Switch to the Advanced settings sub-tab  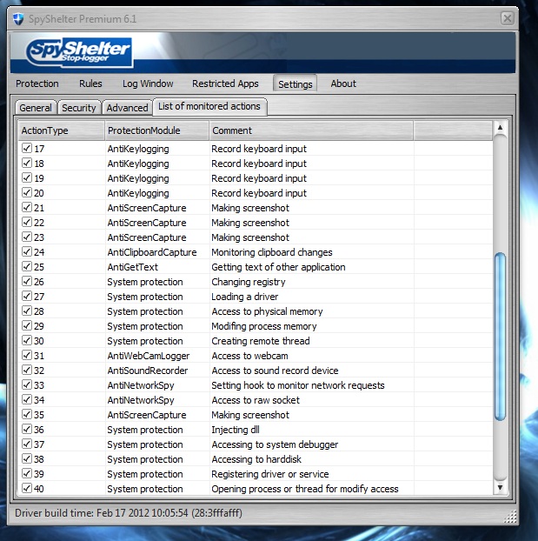[x=127, y=108]
